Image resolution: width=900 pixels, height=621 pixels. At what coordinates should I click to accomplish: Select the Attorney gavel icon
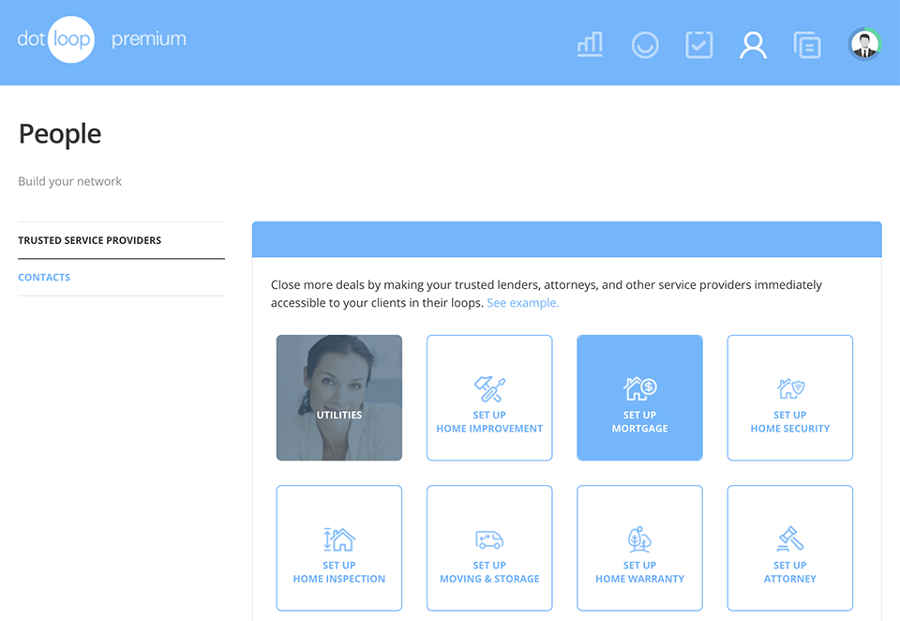click(x=789, y=538)
